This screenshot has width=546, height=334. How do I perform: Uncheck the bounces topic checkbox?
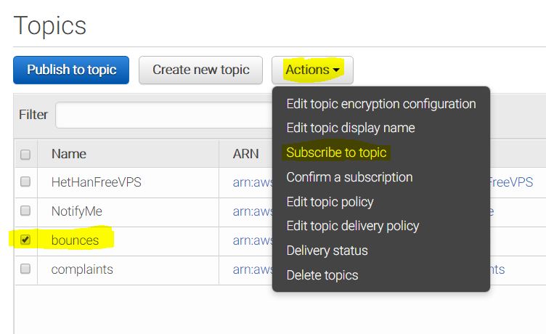25,240
